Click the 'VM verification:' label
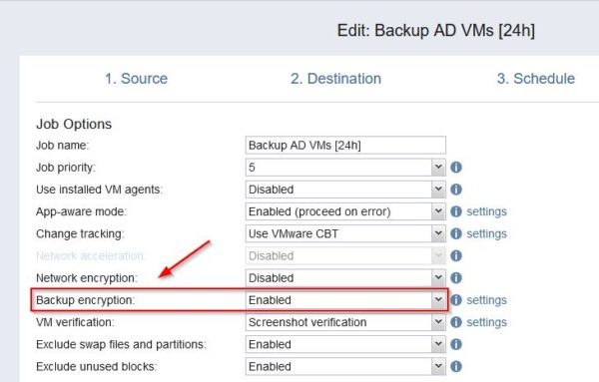The height and width of the screenshot is (382, 599). (75, 322)
